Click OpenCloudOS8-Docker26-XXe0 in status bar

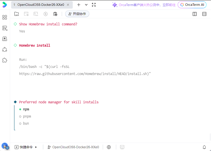(x=73, y=147)
